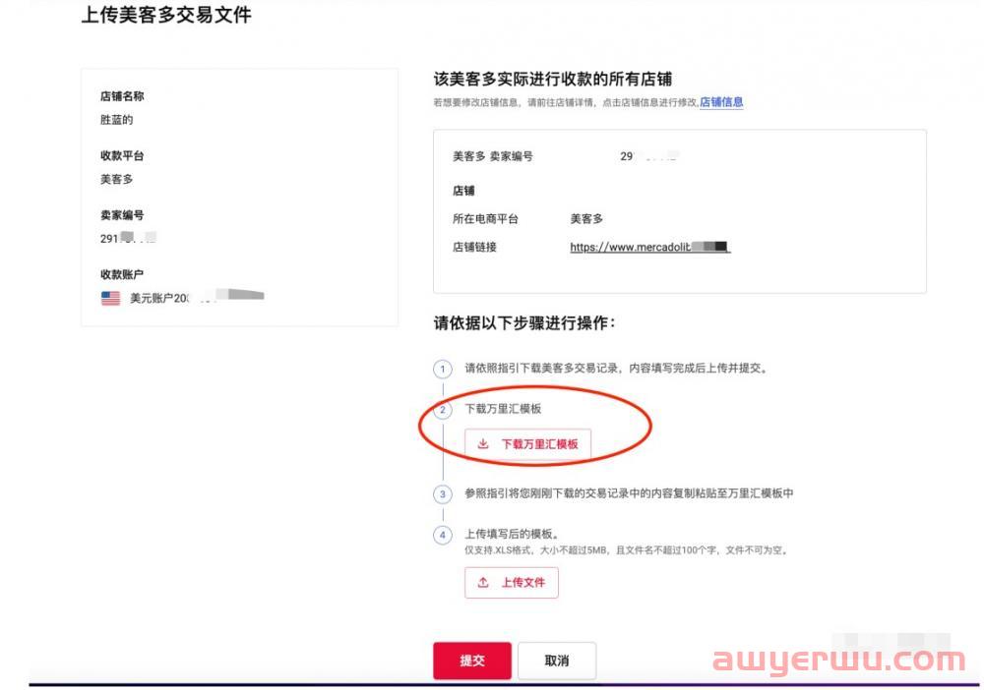
Task: Click the US flag icon beside 美元账户
Action: 110,298
